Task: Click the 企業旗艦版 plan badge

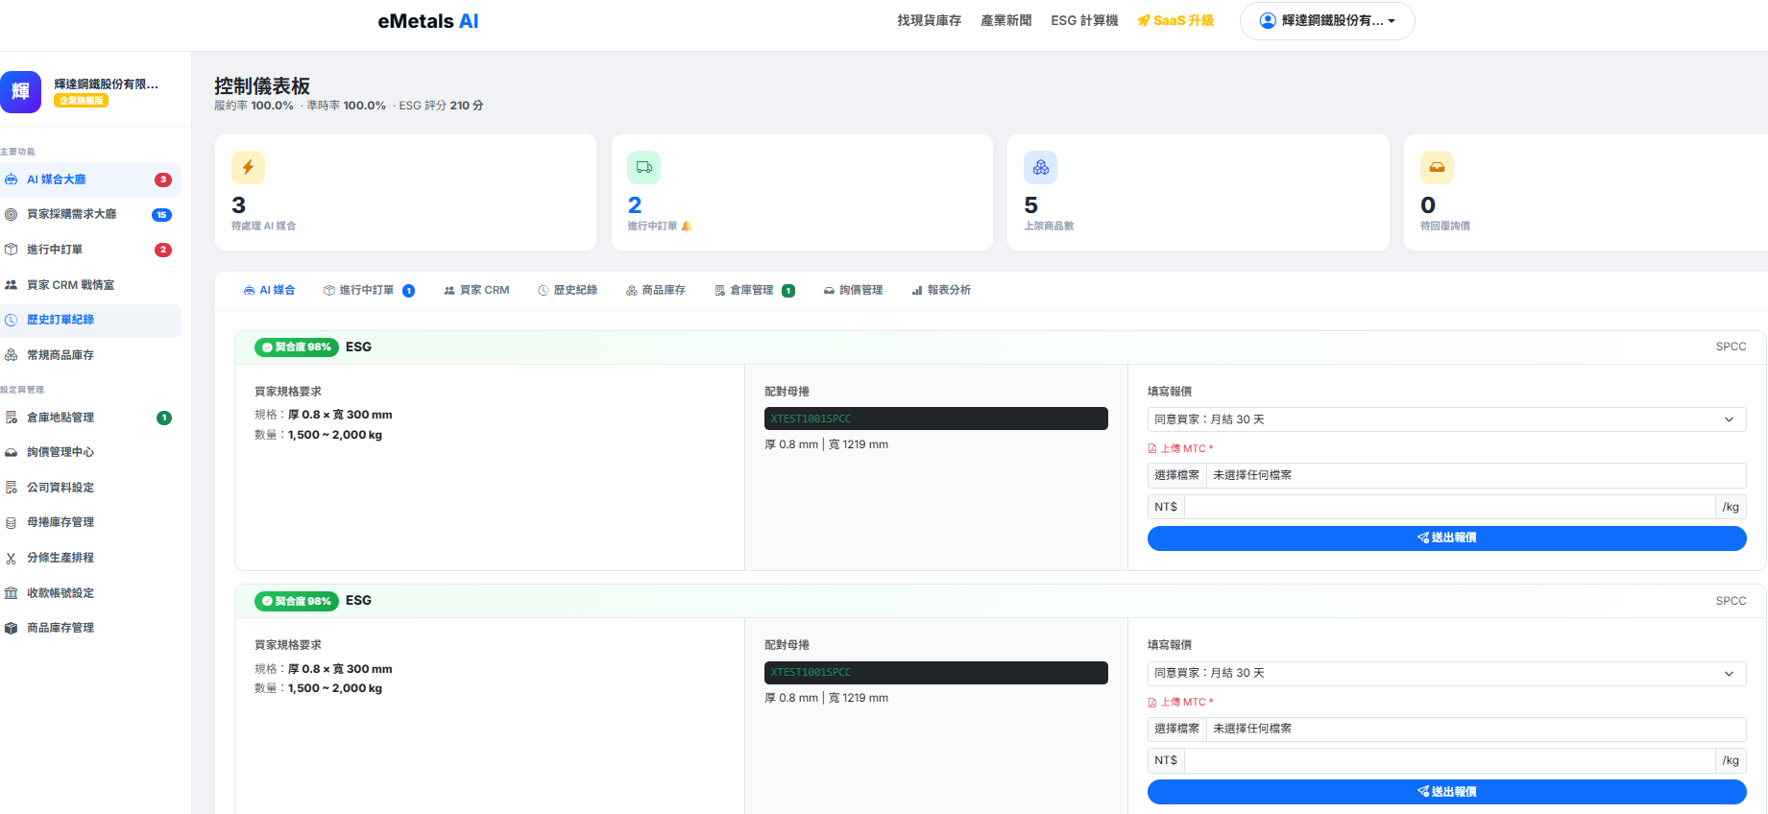Action: click(82, 101)
